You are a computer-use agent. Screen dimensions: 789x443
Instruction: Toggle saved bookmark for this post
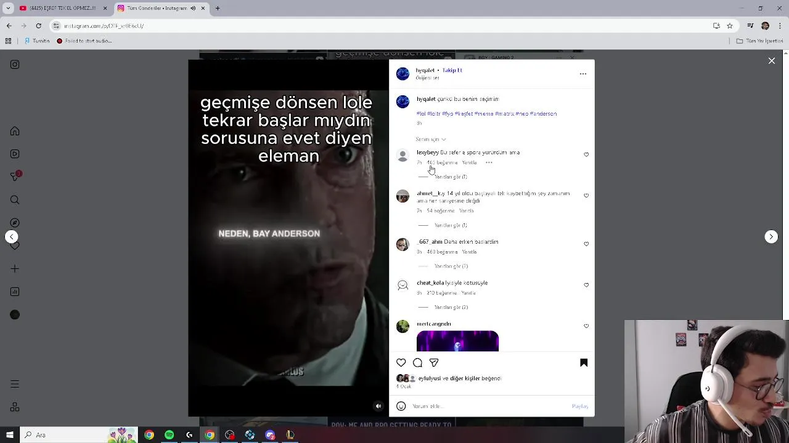(x=584, y=363)
